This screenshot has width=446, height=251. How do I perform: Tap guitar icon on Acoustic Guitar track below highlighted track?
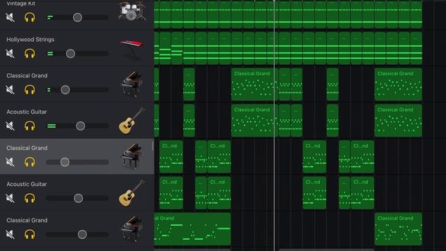[x=132, y=193]
